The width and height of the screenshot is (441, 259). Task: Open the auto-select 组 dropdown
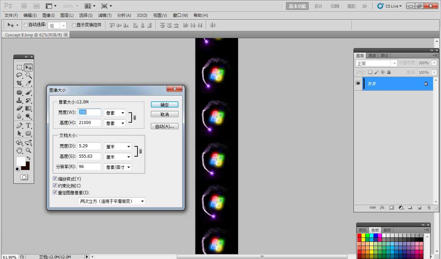point(57,25)
